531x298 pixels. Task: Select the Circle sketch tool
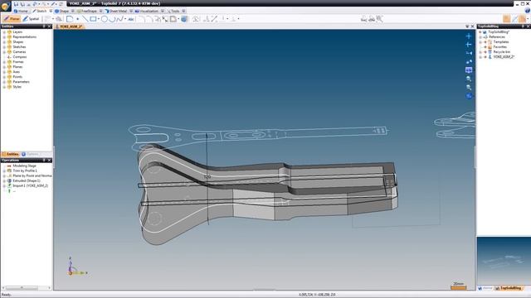click(105, 19)
